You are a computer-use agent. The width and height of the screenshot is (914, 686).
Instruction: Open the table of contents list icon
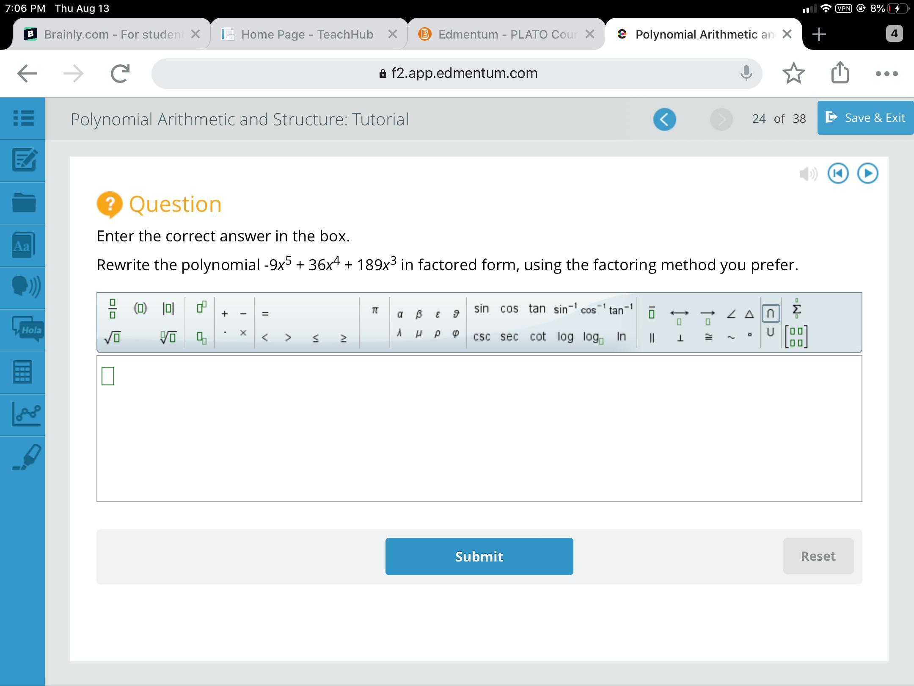pos(23,118)
